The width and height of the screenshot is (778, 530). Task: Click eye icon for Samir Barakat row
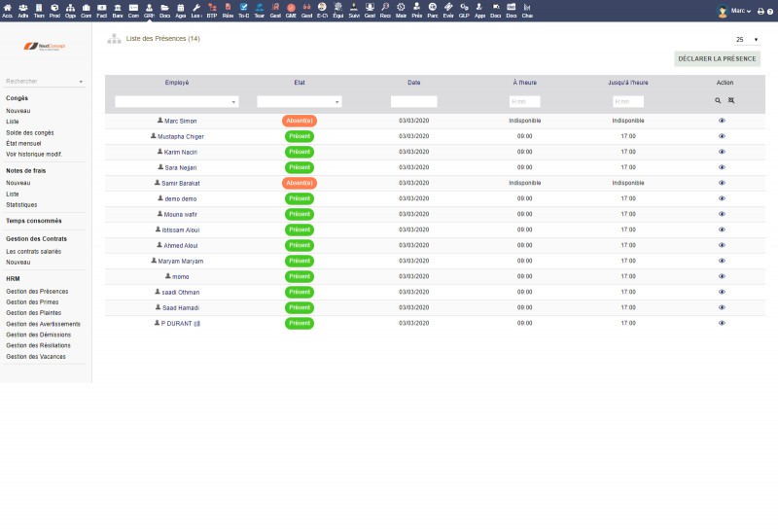click(722, 183)
